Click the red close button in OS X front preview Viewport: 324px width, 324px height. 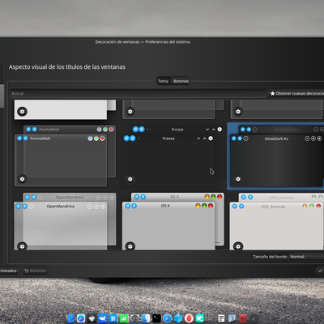click(x=211, y=206)
